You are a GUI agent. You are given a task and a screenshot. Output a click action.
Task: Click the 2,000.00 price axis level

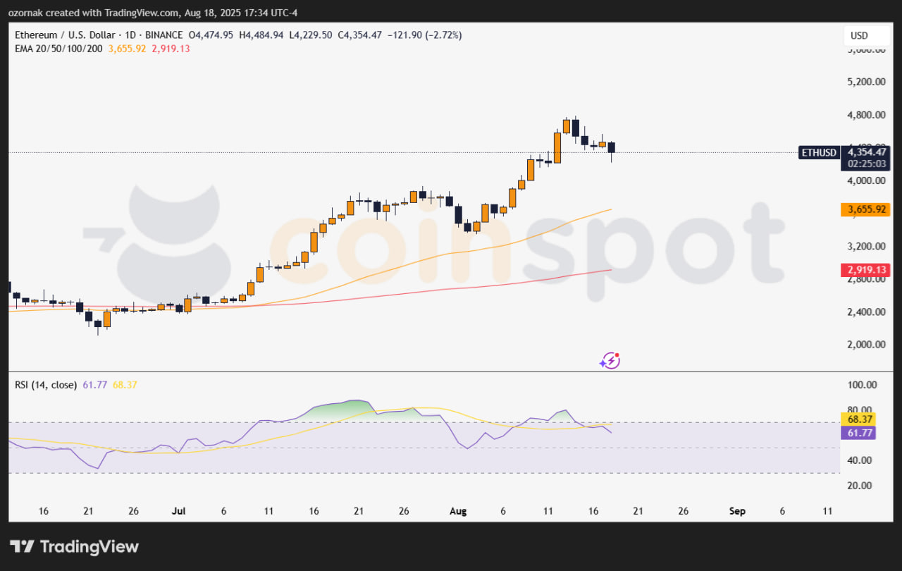point(865,345)
